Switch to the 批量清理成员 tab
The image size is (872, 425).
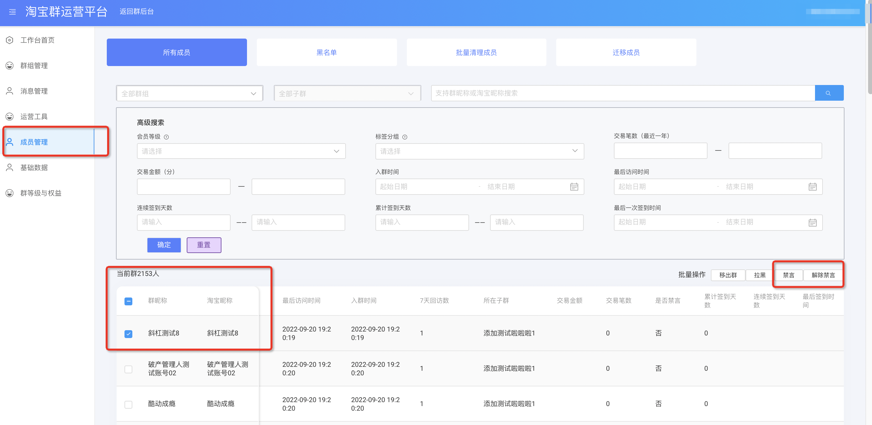coord(476,52)
